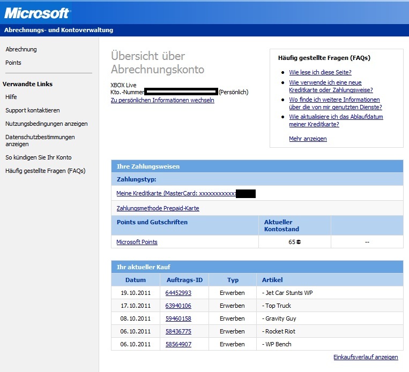Click Einkaufsverlauf anzeigen link
Image resolution: width=409 pixels, height=372 pixels.
tap(366, 357)
